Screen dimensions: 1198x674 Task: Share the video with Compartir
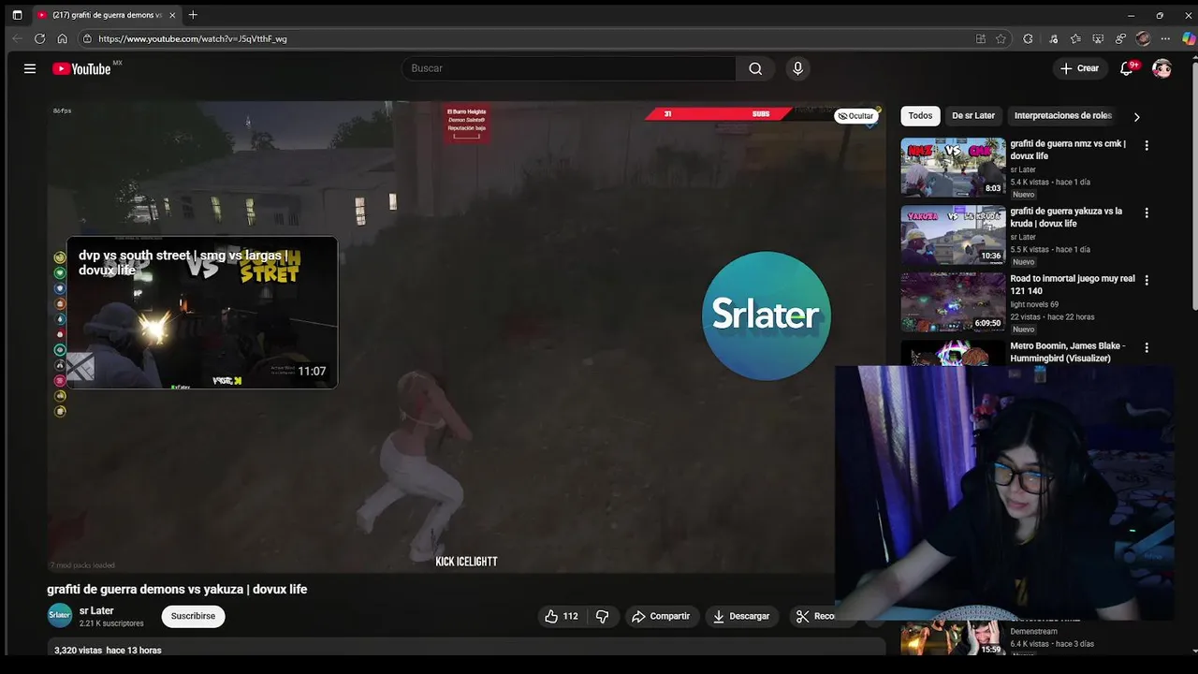[x=661, y=616]
